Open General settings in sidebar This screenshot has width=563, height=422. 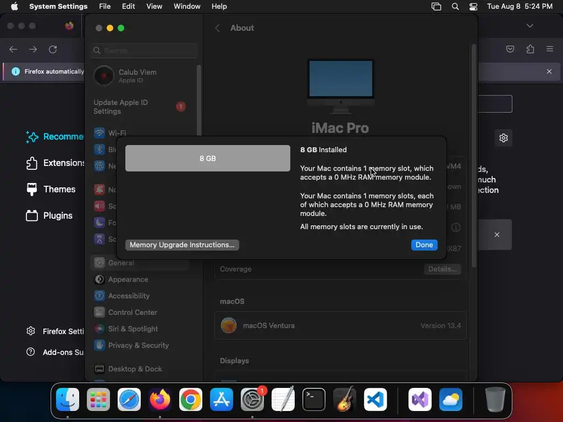[x=140, y=263]
